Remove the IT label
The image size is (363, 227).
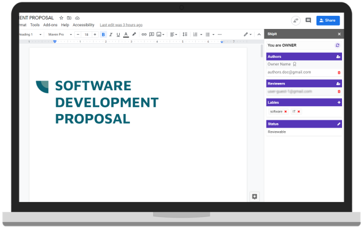299,111
